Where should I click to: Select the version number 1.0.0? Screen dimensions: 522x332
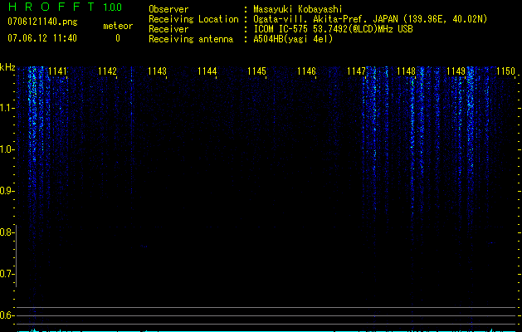tap(113, 7)
